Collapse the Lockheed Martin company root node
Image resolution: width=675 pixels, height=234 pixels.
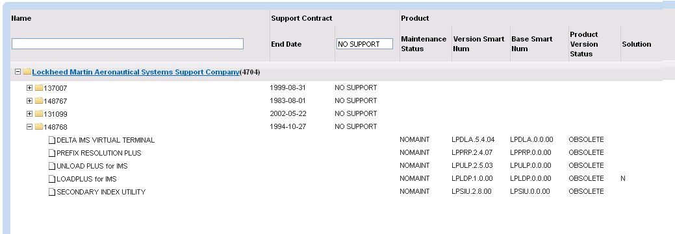click(x=18, y=72)
